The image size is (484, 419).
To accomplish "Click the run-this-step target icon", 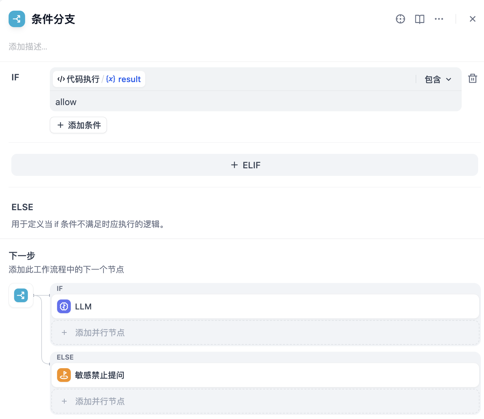I will (x=400, y=19).
